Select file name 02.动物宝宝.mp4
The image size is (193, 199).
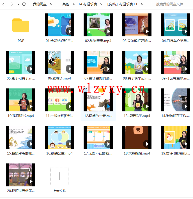pos(98,41)
